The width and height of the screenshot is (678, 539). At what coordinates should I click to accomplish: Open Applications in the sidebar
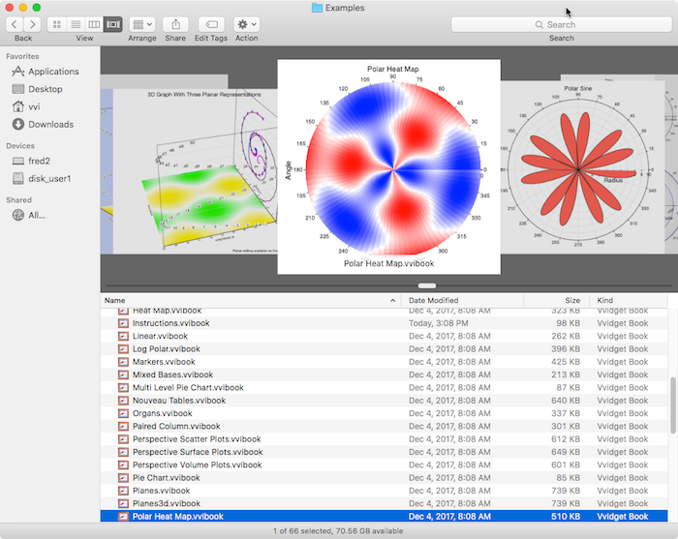[x=53, y=72]
